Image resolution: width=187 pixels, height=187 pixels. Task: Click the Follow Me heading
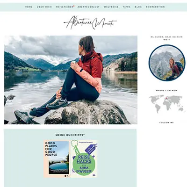[x=166, y=122]
